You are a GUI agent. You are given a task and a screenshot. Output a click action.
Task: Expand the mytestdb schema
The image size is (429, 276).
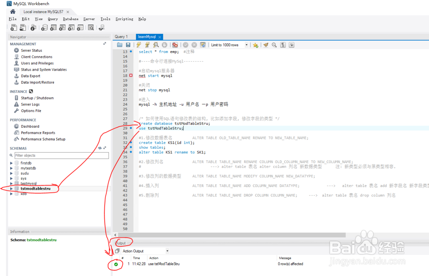pos(11,168)
